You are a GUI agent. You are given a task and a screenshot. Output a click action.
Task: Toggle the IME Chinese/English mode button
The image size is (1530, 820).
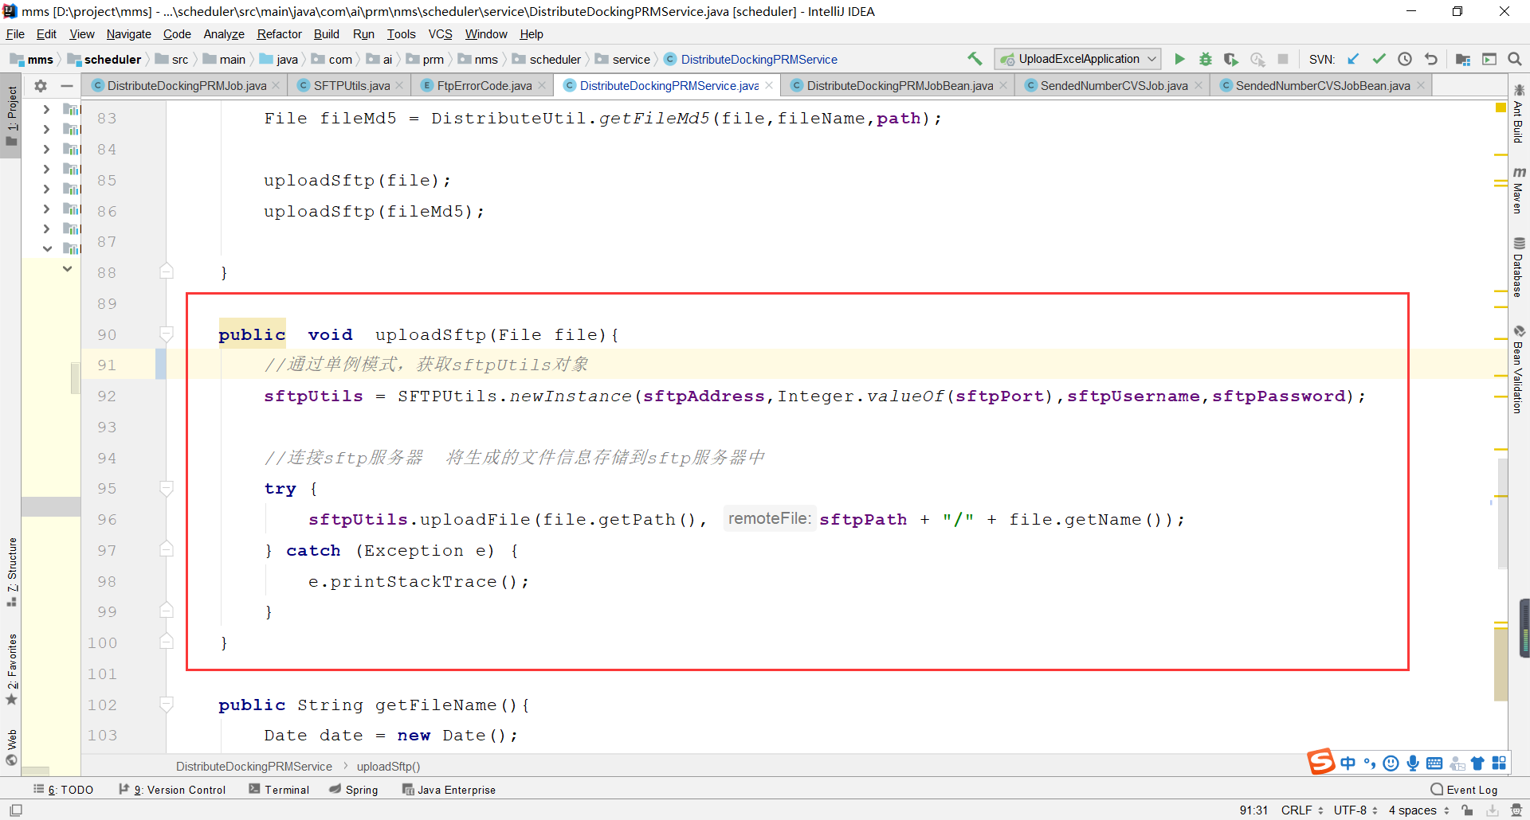click(1348, 763)
